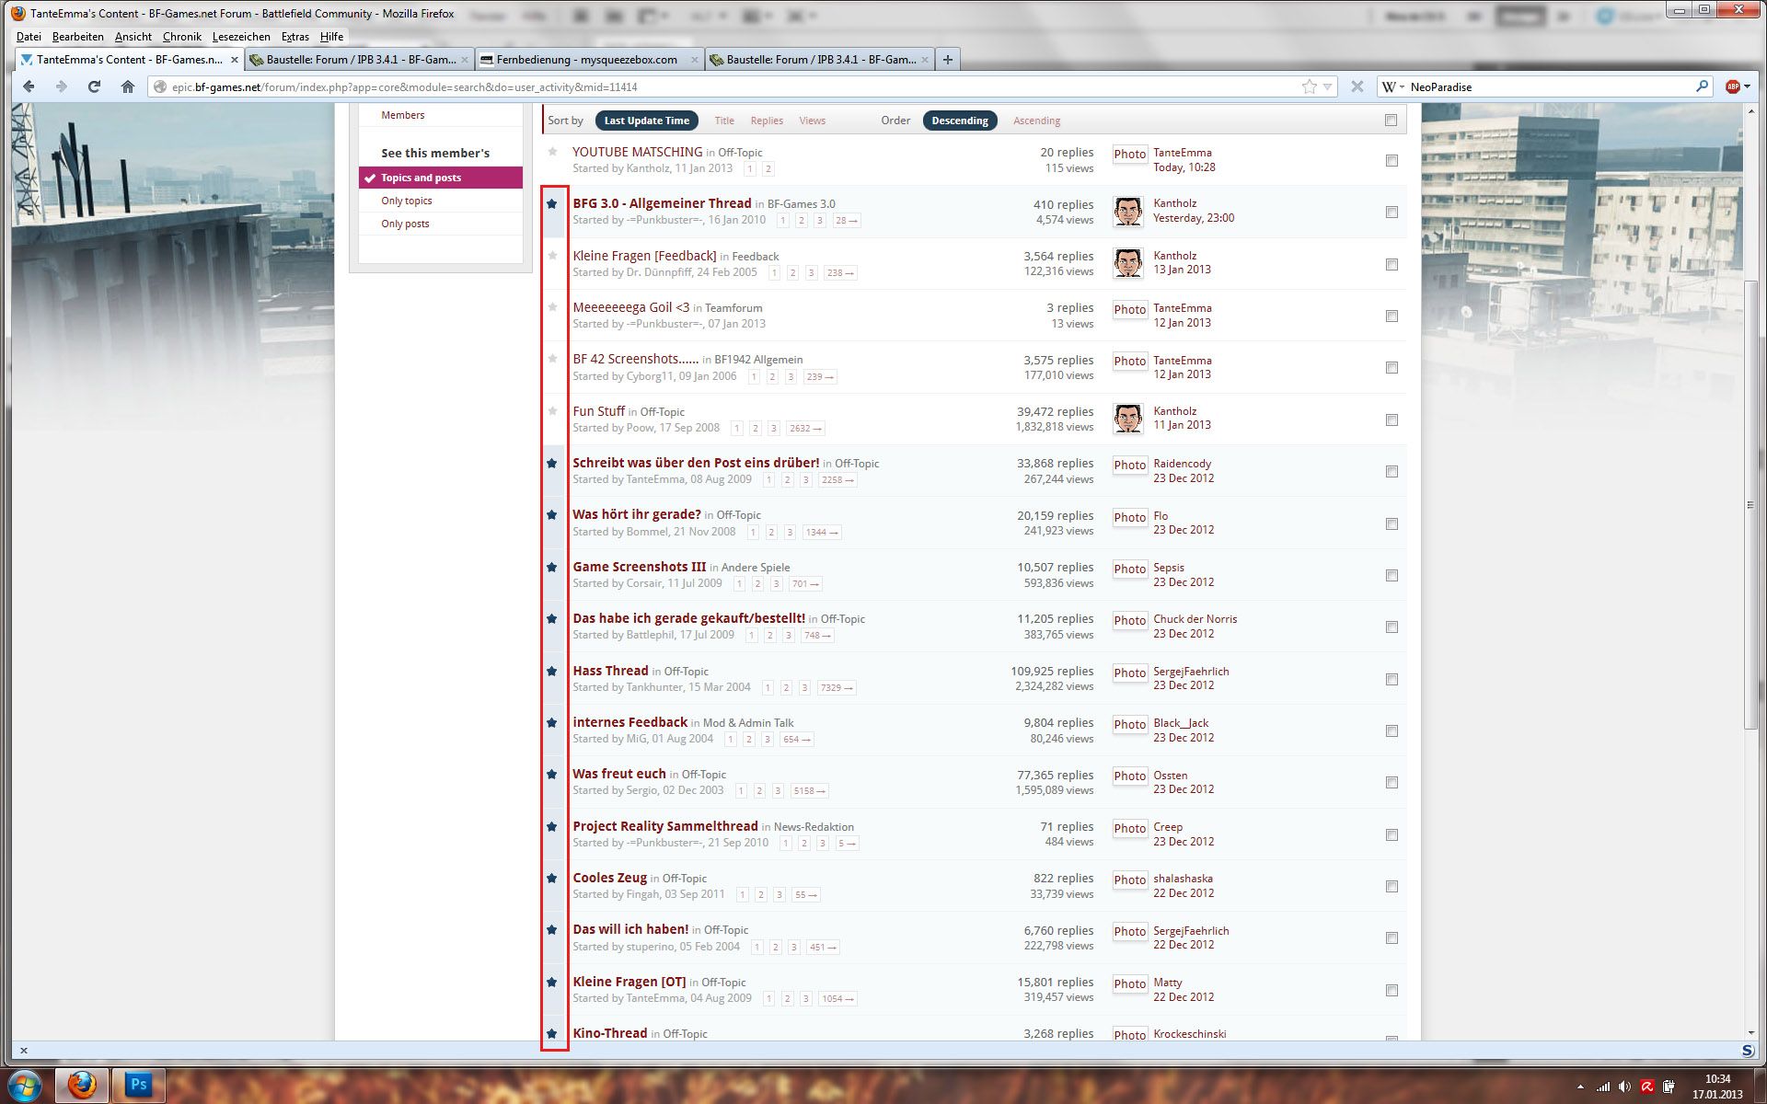Click the network signal icon in tray
The height and width of the screenshot is (1104, 1767).
pyautogui.click(x=1604, y=1087)
